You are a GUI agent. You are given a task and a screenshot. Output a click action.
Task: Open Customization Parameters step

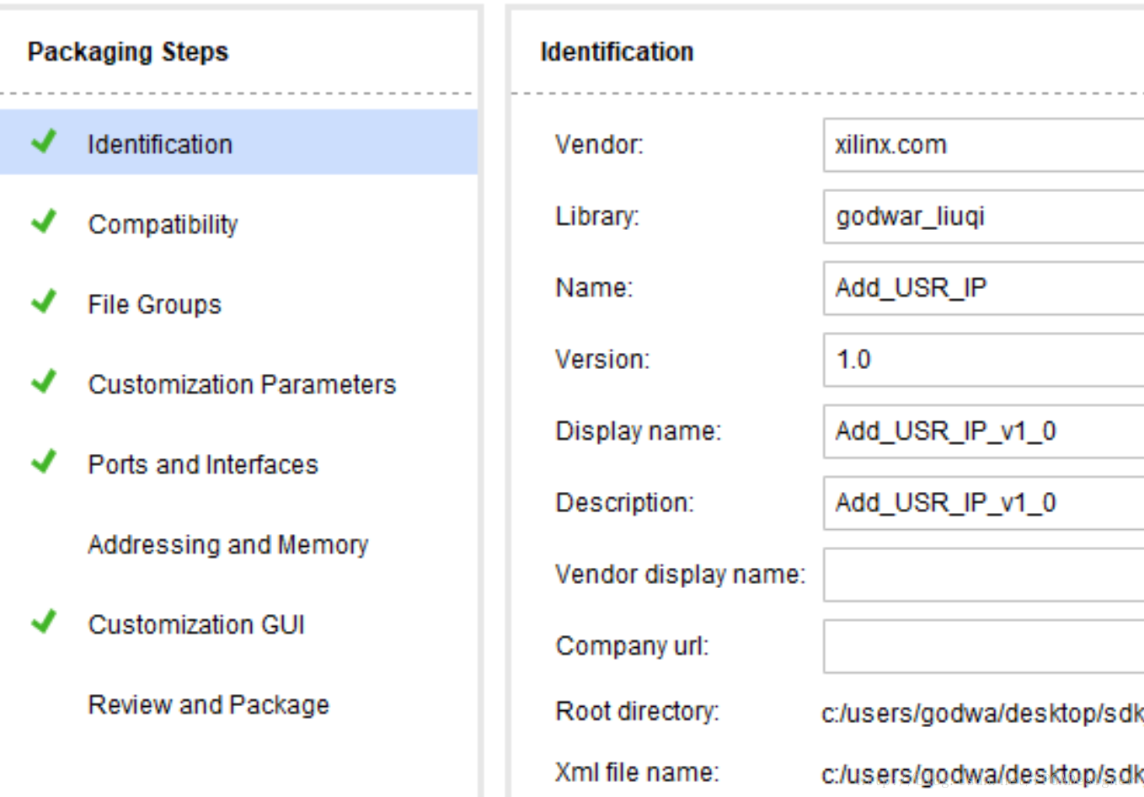[242, 384]
